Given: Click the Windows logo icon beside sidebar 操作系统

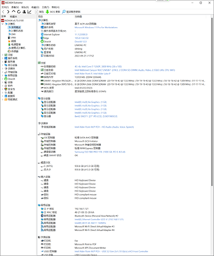Looking at the screenshot, I should coord(6,58).
